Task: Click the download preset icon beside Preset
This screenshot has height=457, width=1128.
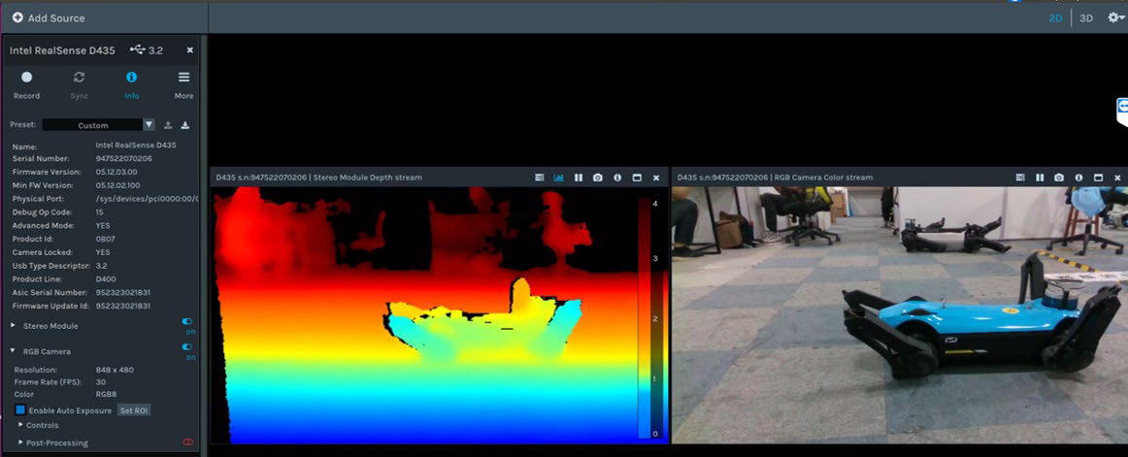Action: pos(184,125)
